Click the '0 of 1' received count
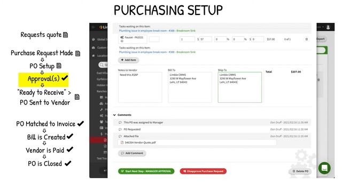This screenshot has width=342, height=192. (x=287, y=39)
